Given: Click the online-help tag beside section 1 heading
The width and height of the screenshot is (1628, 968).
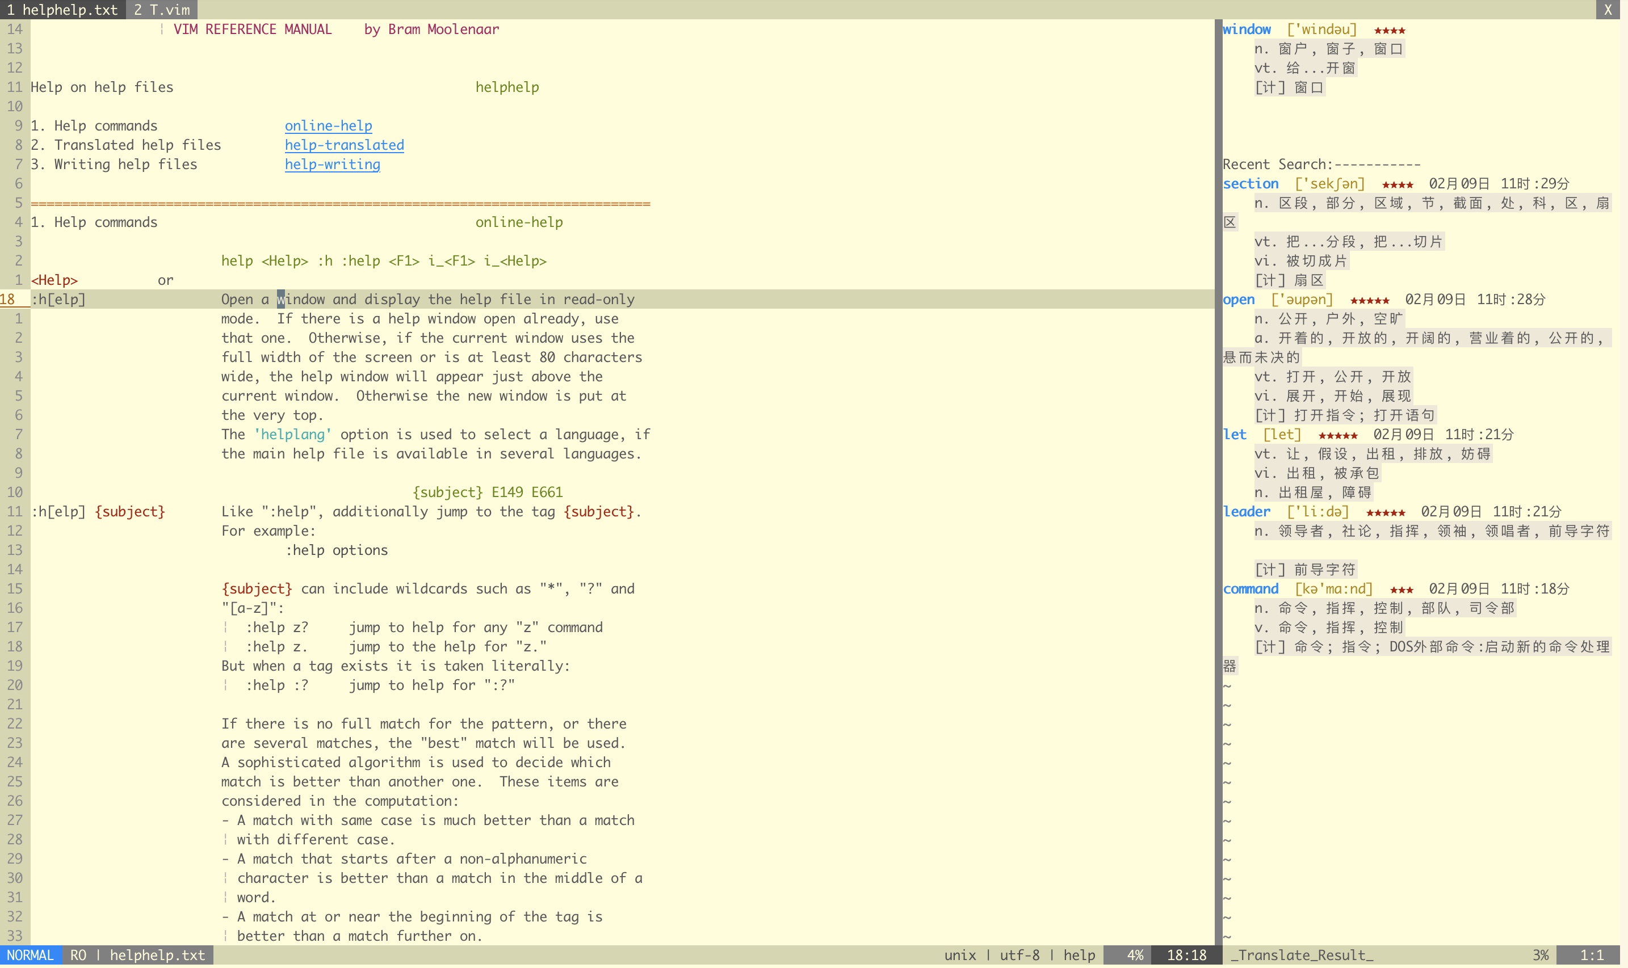Looking at the screenshot, I should coord(519,222).
